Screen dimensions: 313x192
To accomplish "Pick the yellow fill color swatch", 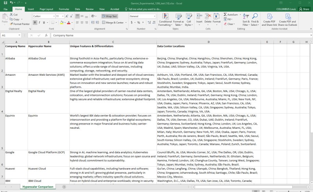I will [x=62, y=23].
